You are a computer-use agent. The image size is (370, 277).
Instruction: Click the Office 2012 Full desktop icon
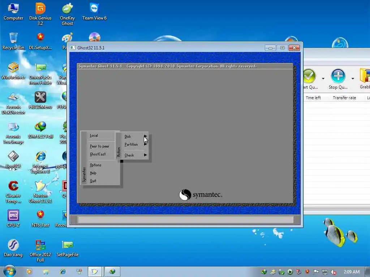tap(40, 251)
